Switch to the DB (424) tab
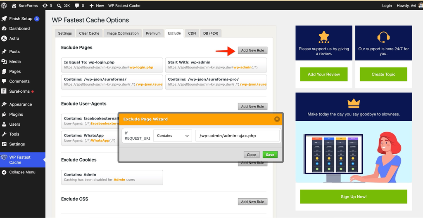This screenshot has height=218, width=423. [x=211, y=33]
